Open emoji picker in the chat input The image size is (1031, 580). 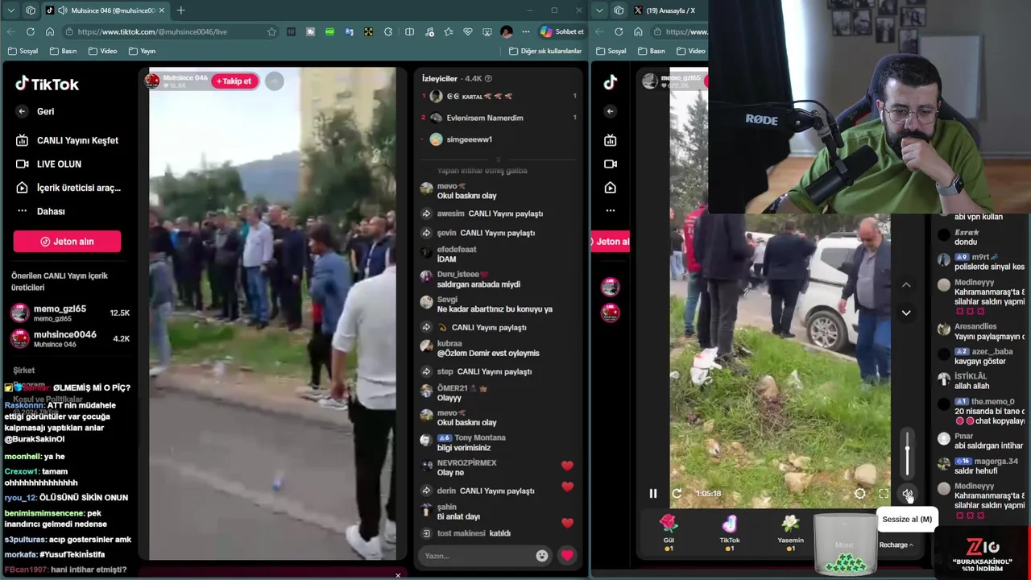pos(542,555)
